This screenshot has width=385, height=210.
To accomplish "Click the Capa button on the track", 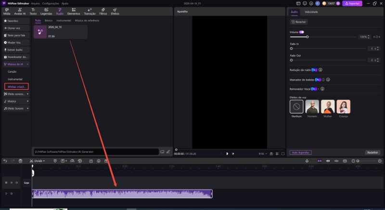I will (26, 183).
